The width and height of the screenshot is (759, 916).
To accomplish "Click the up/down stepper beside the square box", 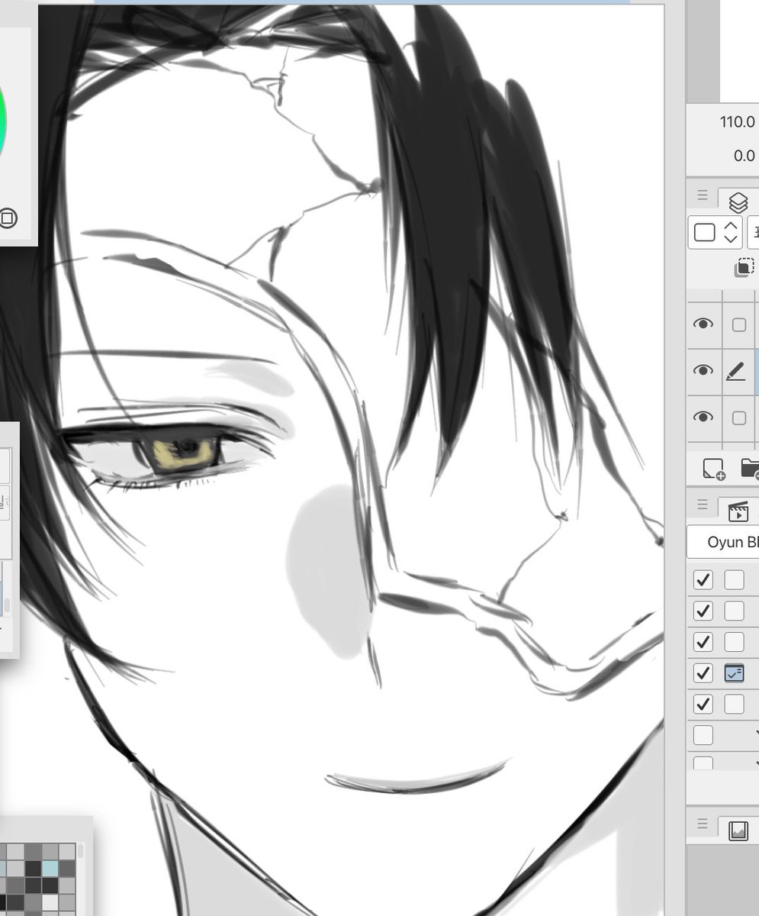I will pos(731,232).
